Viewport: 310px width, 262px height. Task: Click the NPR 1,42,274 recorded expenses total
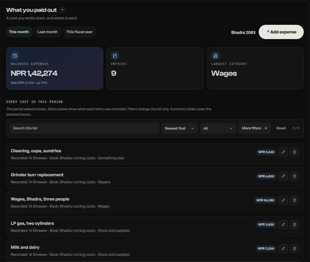tap(34, 73)
